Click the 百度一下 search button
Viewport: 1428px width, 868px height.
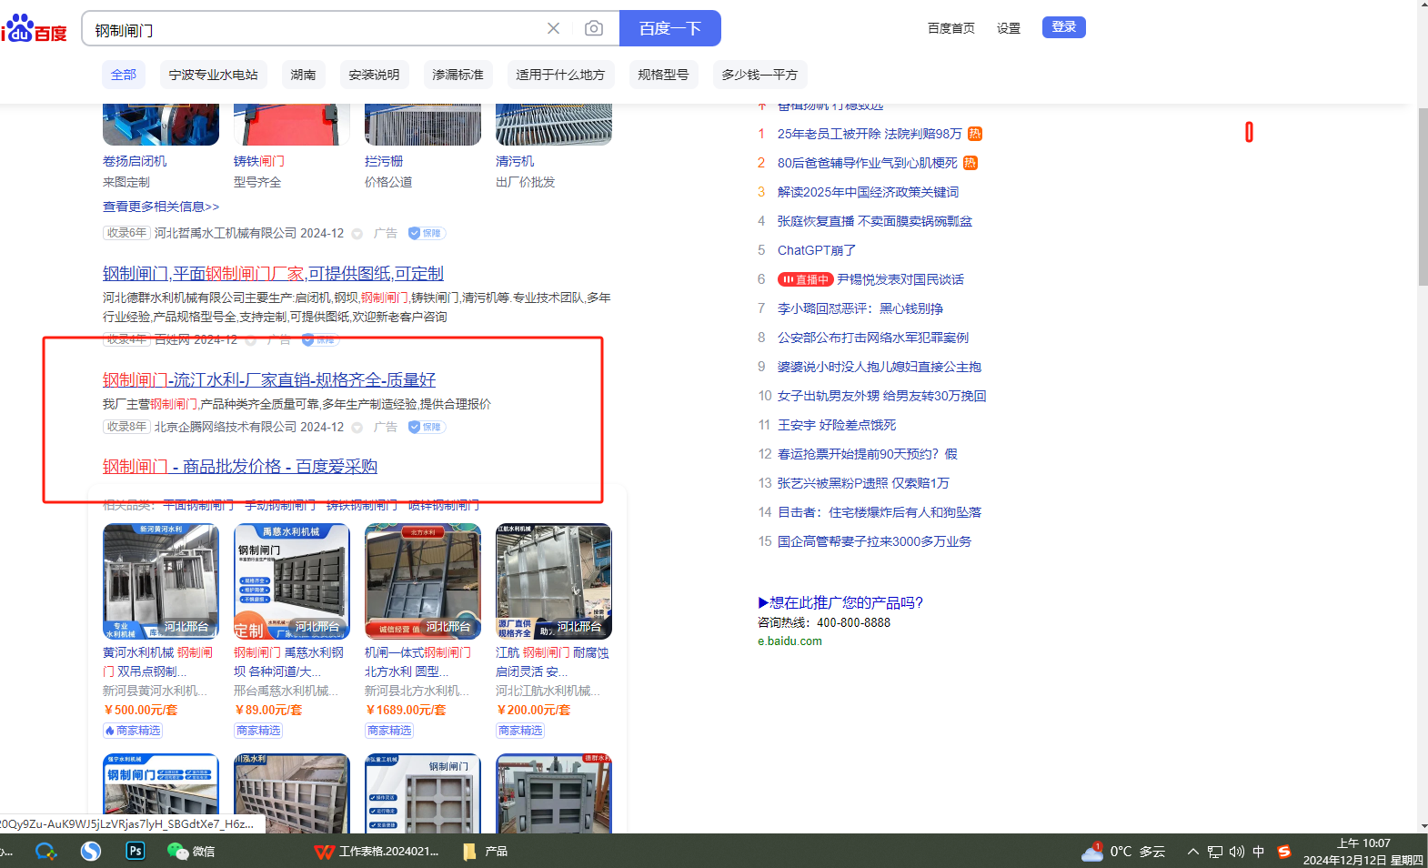(670, 28)
